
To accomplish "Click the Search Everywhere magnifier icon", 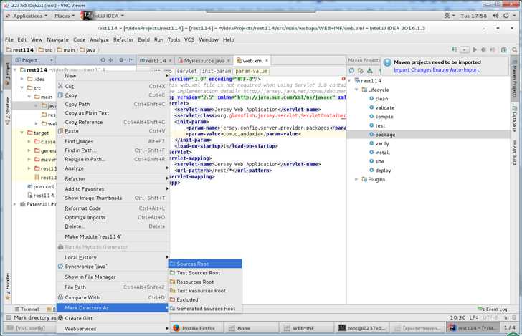I will (x=515, y=49).
